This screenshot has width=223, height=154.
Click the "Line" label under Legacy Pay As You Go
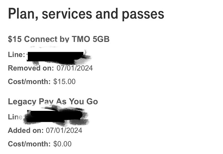click(15, 117)
